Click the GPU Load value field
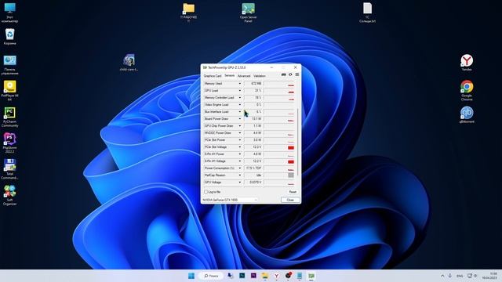The image size is (502, 282). pyautogui.click(x=253, y=91)
